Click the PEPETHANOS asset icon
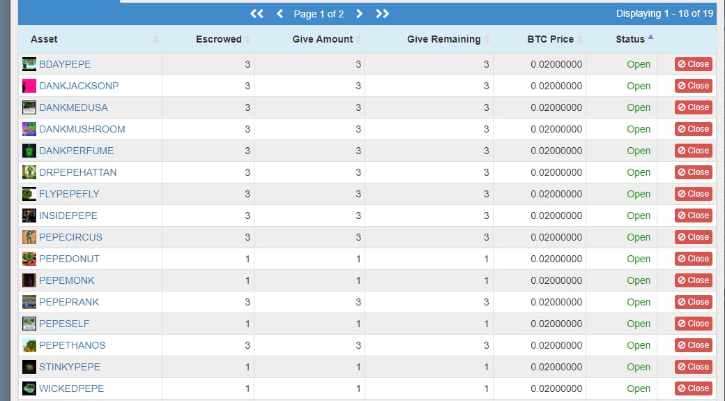Screen dimensions: 725x401 [x=29, y=345]
